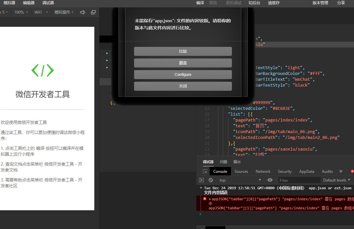Detach the simulator window icon

pos(93,12)
